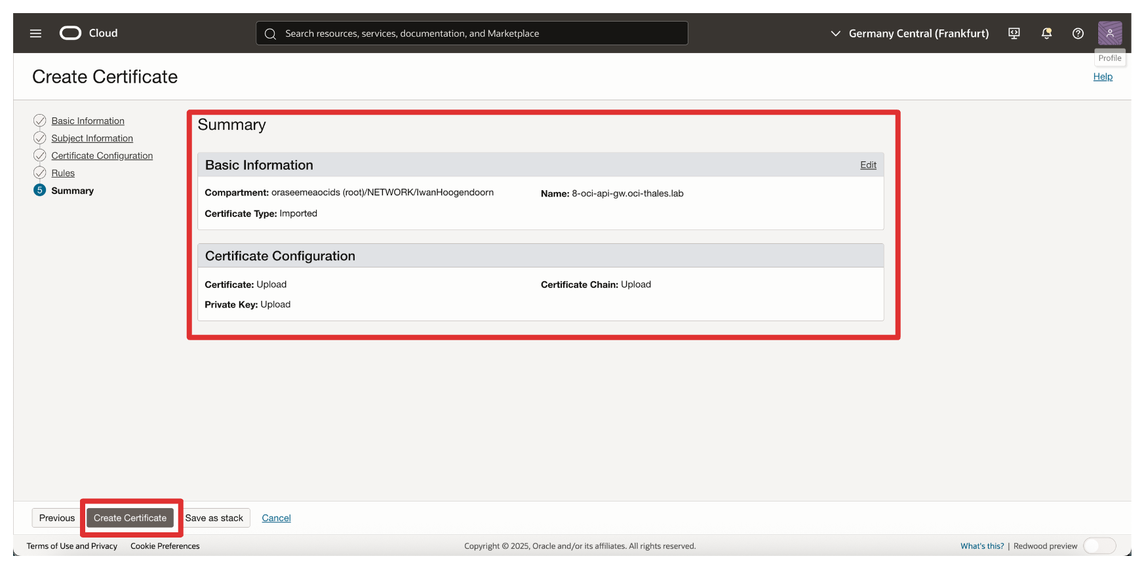Image resolution: width=1144 pixels, height=569 pixels.
Task: Go to the Basic Information step
Action: [x=88, y=121]
